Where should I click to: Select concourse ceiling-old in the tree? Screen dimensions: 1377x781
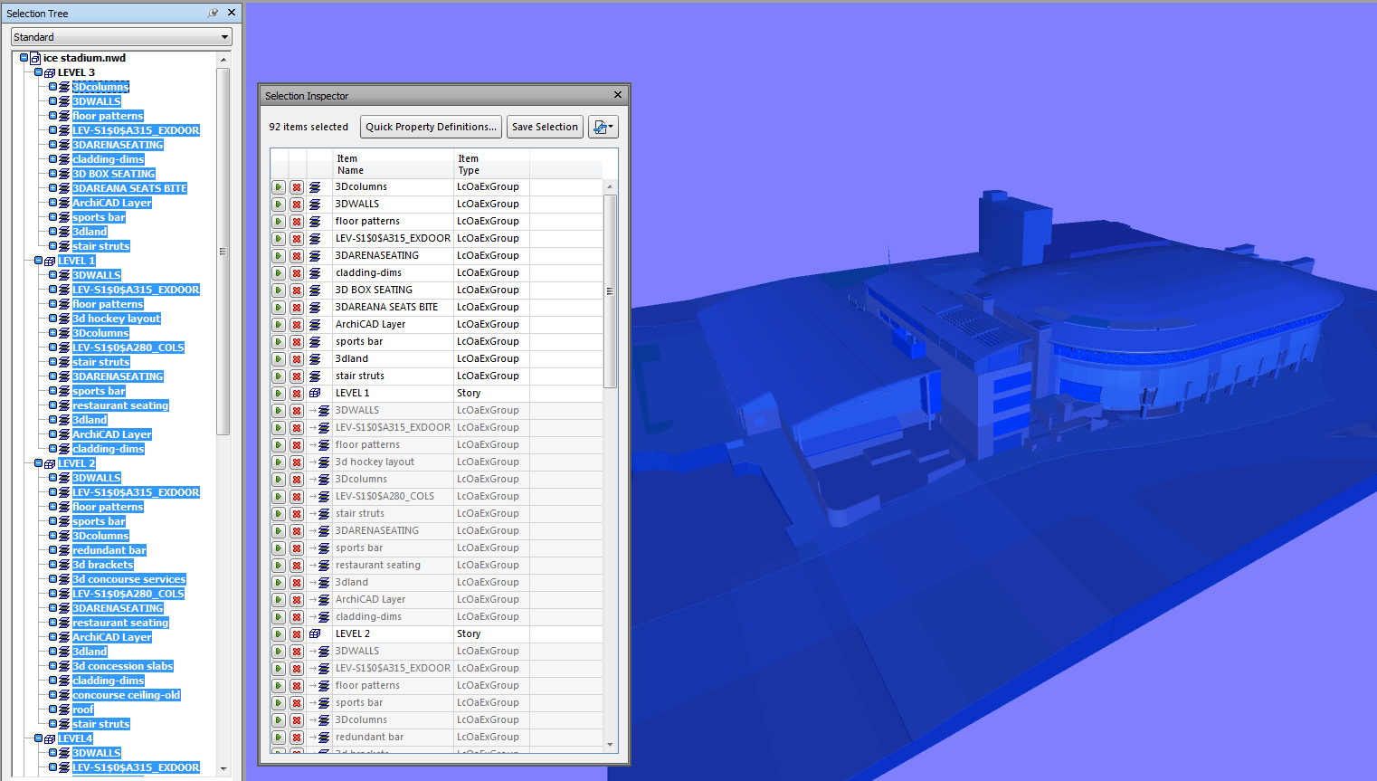point(127,695)
